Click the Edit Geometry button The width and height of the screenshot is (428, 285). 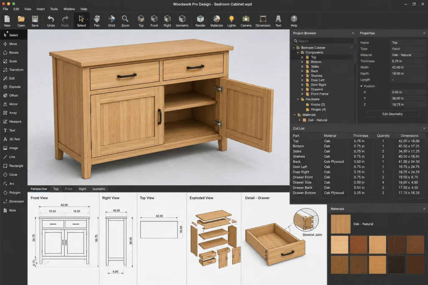point(392,114)
